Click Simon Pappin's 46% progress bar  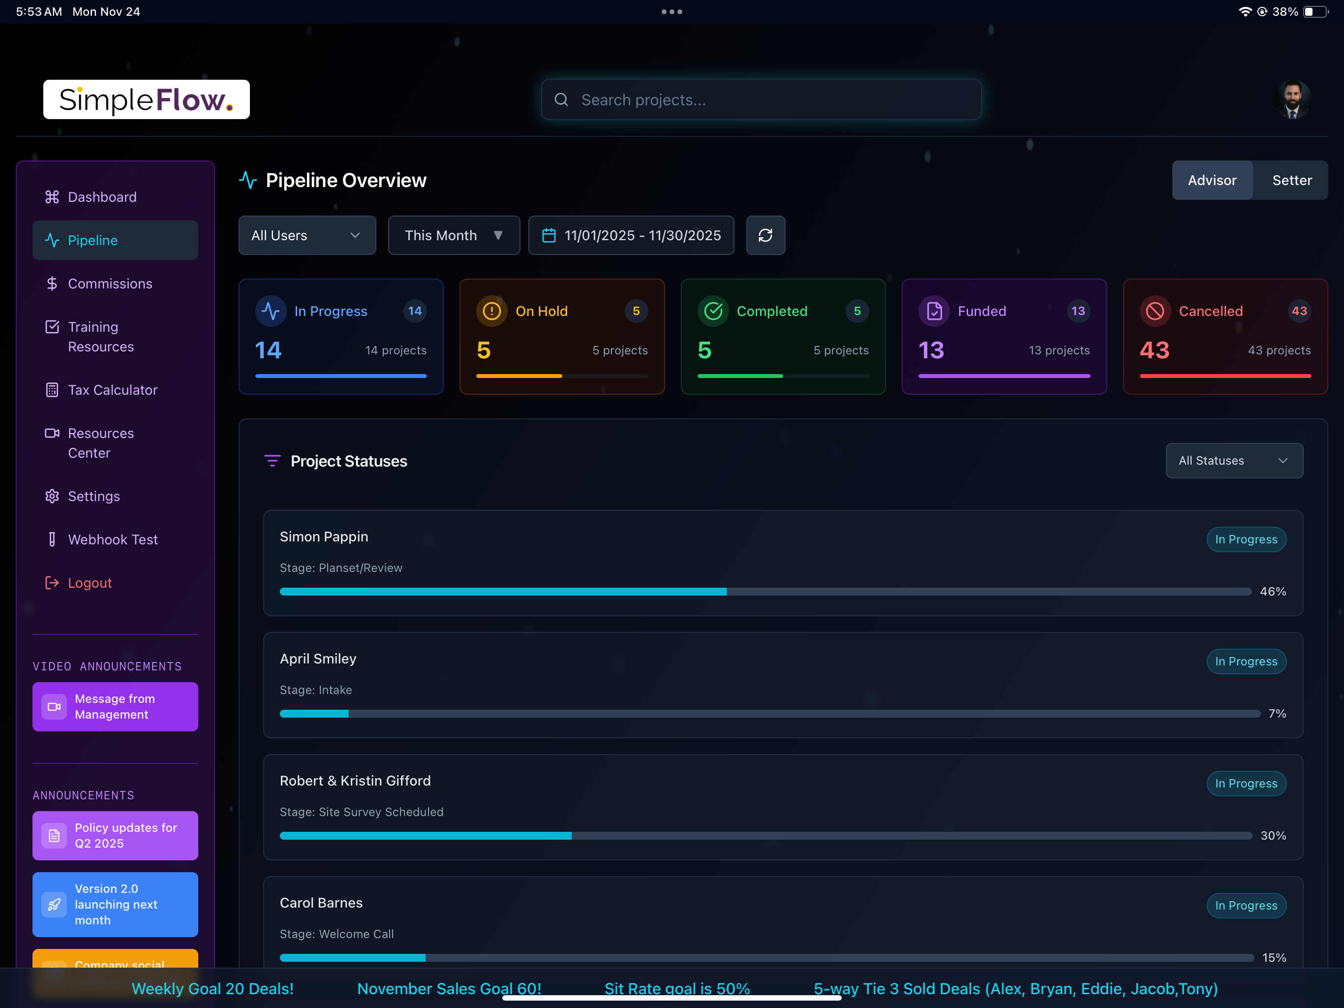click(x=765, y=592)
